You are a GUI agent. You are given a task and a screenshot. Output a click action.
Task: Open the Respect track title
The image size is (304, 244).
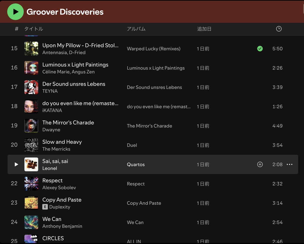(52, 181)
